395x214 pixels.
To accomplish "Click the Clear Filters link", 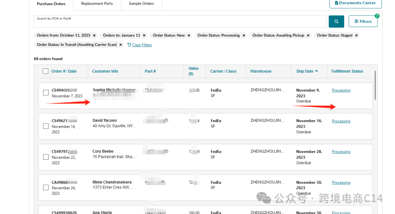I will pyautogui.click(x=142, y=45).
